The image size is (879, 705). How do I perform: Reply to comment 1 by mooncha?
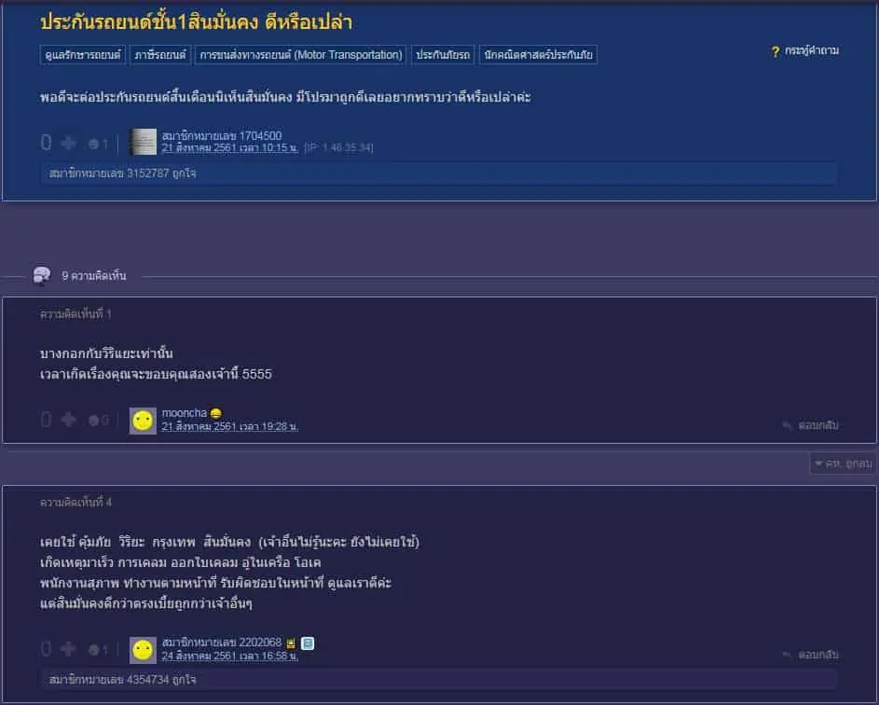point(811,425)
